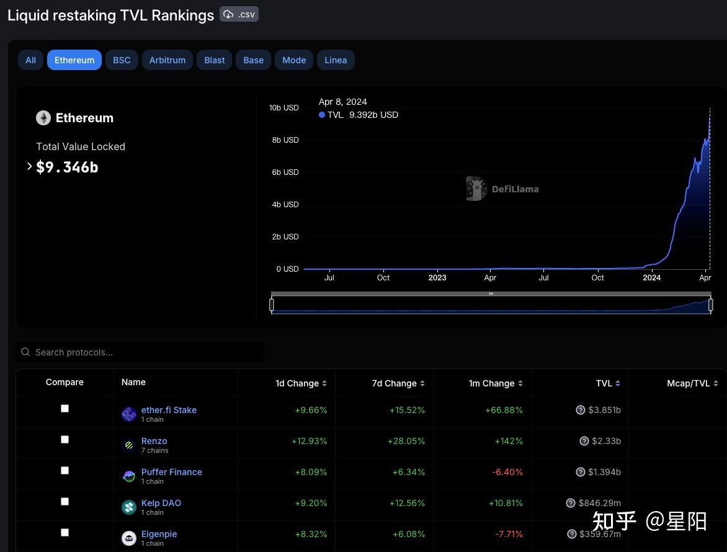Open the Kelp DAO protocol link
The width and height of the screenshot is (727, 552).
click(161, 503)
